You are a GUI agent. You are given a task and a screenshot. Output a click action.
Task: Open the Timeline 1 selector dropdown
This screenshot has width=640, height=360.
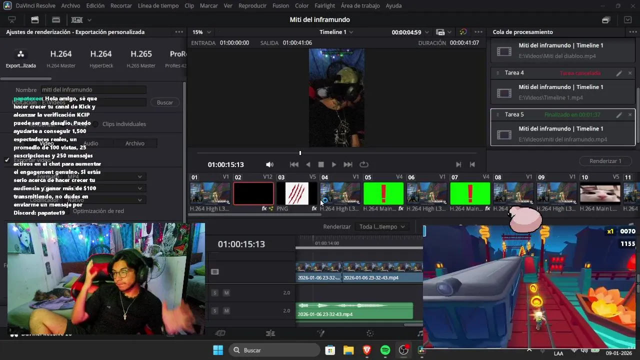point(336,32)
